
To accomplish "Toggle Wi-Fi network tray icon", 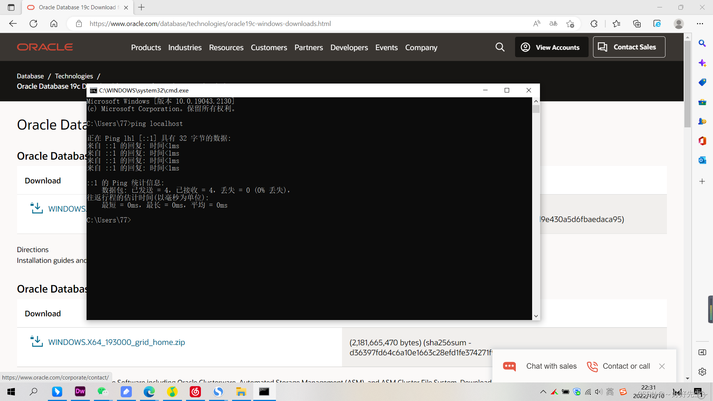I will point(588,391).
